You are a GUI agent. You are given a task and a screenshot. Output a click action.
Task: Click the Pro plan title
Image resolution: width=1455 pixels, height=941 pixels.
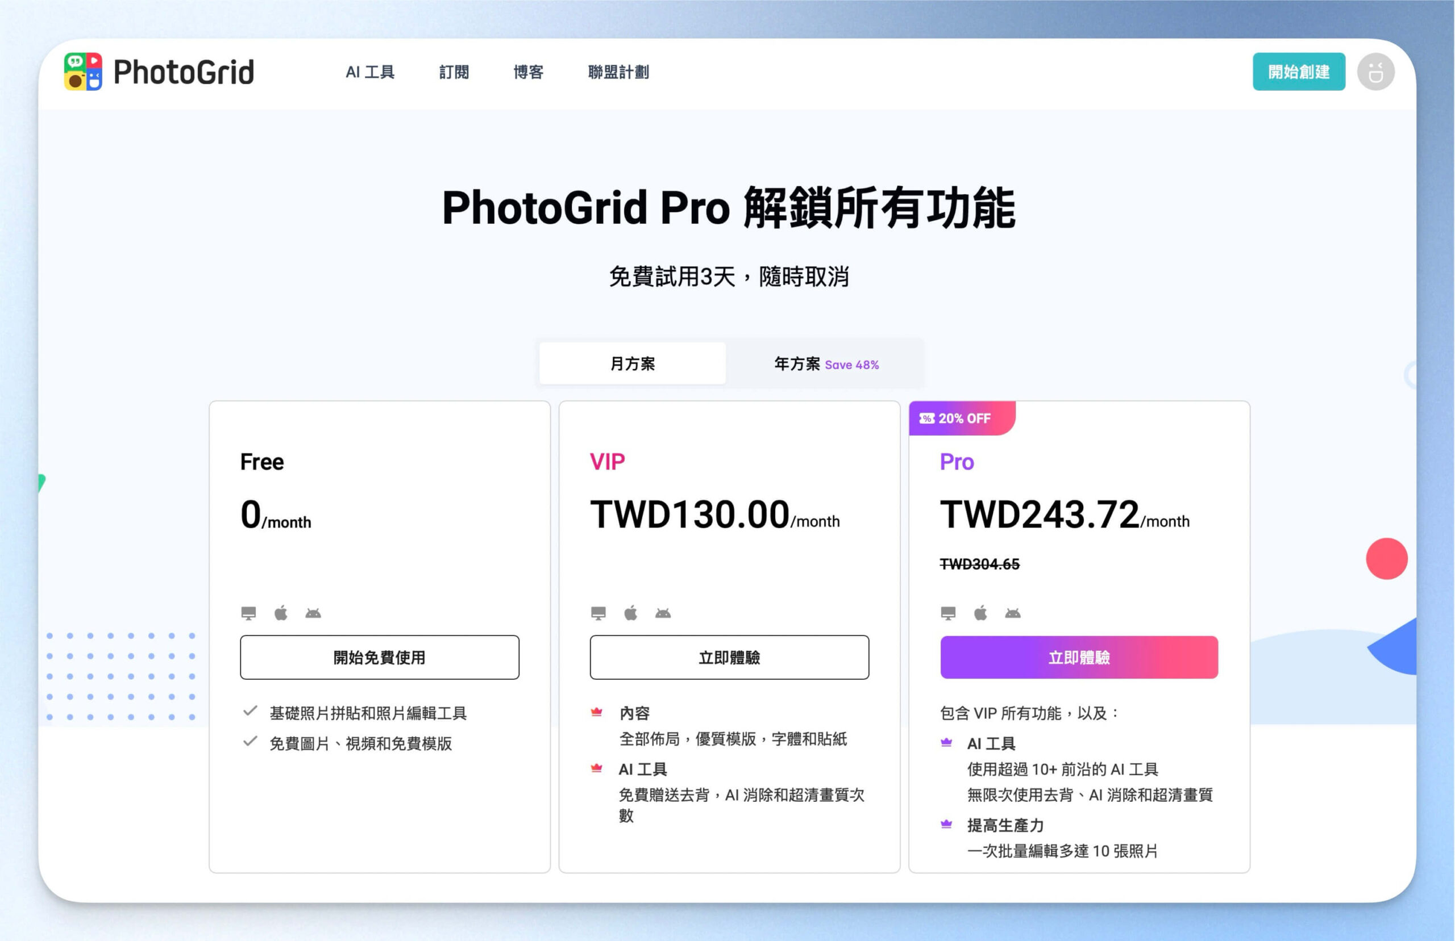click(x=957, y=462)
